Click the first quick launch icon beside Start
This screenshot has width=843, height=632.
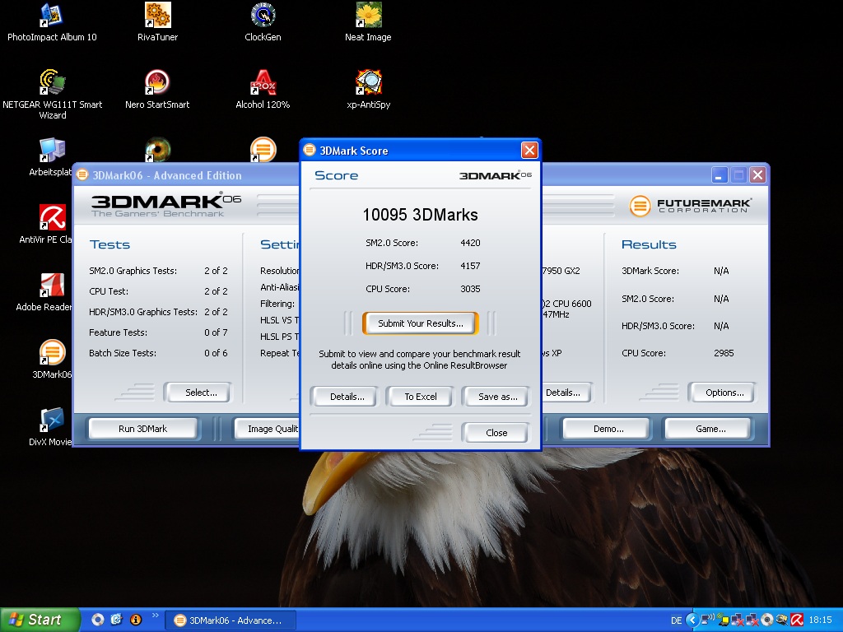tap(97, 620)
